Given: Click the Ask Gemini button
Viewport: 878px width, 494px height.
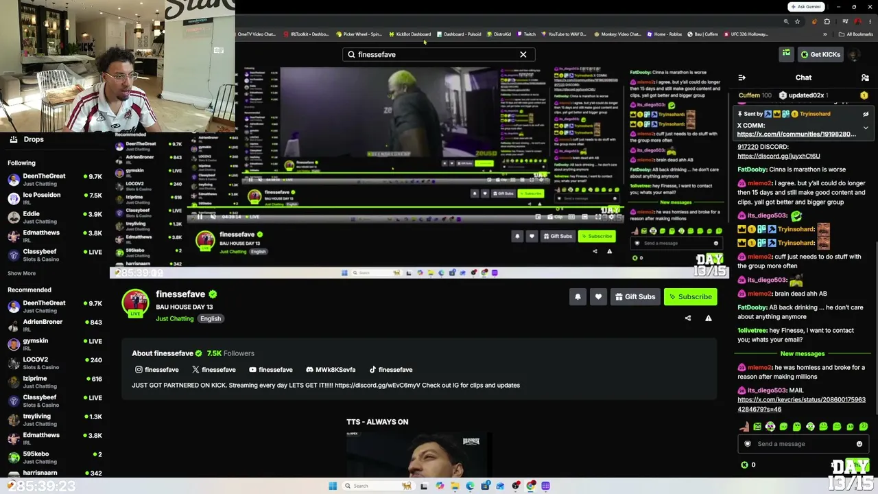Looking at the screenshot, I should click(x=806, y=7).
